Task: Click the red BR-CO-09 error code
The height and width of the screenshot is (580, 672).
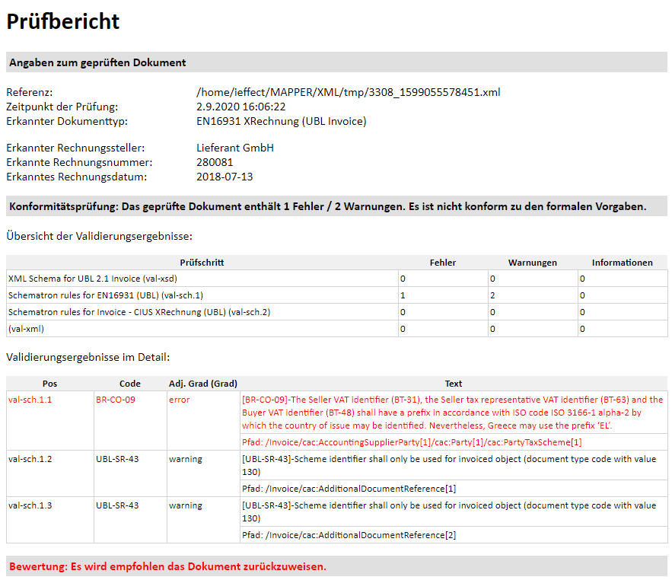Action: tap(116, 400)
